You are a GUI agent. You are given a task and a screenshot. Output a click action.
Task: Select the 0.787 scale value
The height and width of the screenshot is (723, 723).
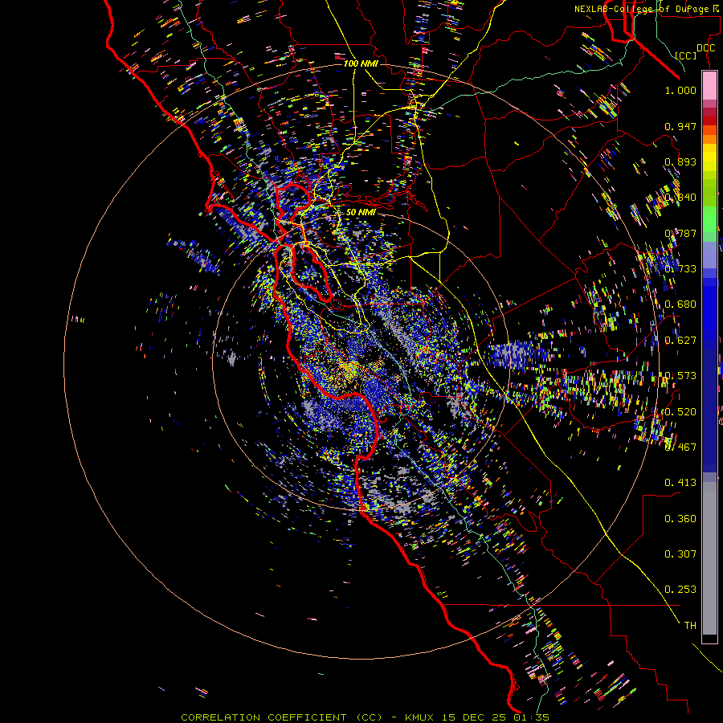[680, 233]
